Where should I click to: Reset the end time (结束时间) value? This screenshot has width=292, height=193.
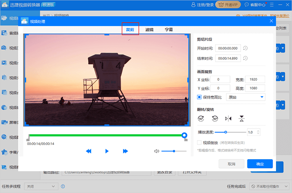pos(245,58)
